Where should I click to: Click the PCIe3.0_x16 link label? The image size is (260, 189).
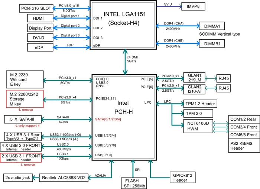[x=69, y=6]
